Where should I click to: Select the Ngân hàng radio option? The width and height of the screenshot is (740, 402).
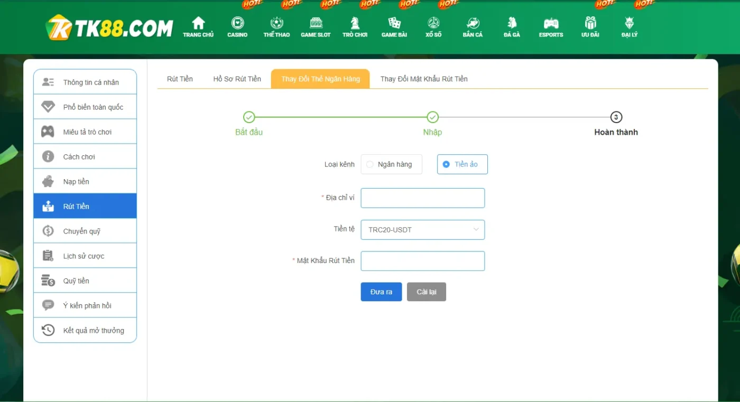coord(370,164)
